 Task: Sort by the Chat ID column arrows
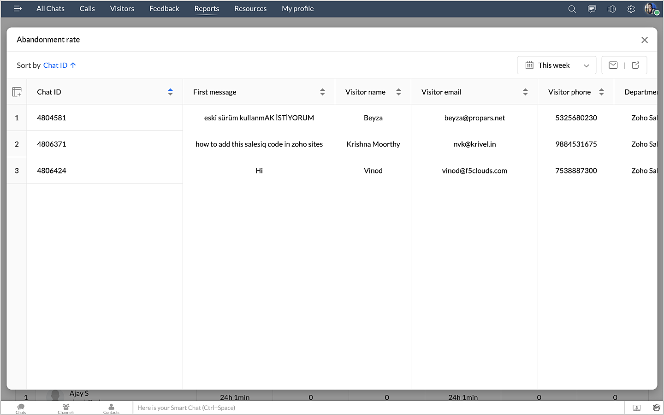point(170,92)
